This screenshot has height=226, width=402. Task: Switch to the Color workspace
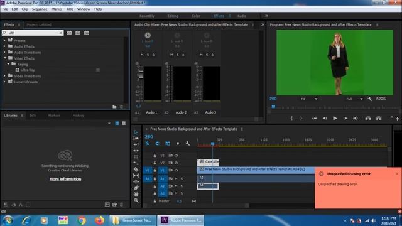pos(196,16)
